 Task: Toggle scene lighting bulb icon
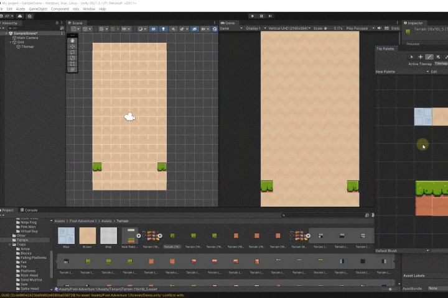click(163, 29)
